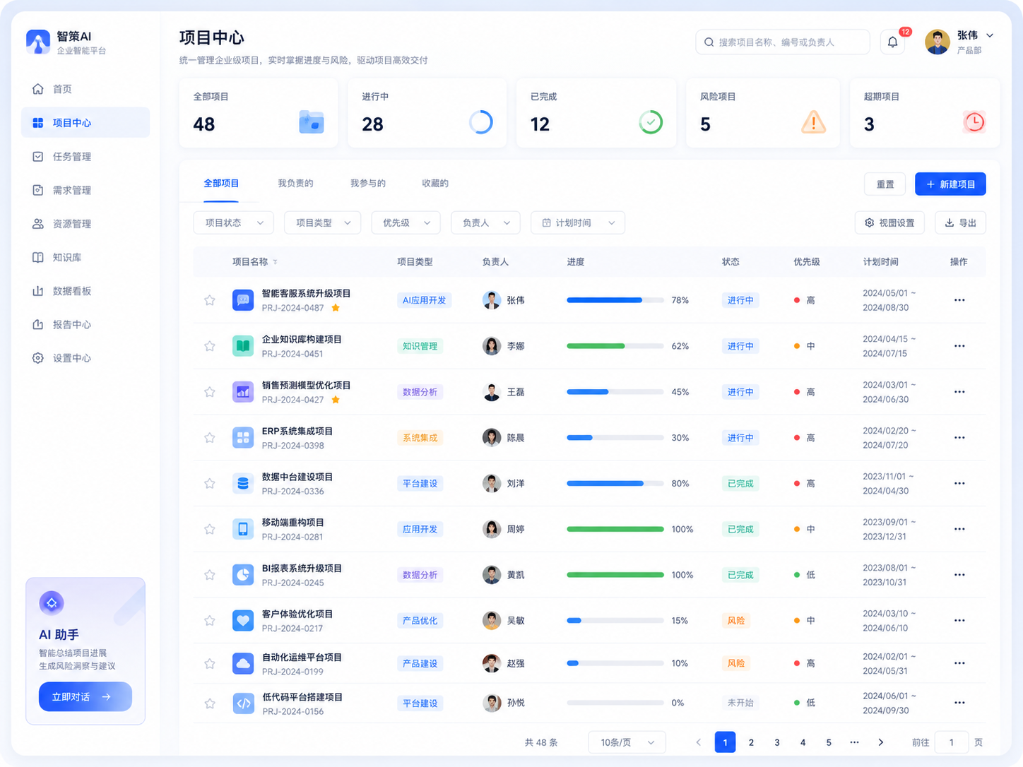Star the 客户体验优化项目 row
The height and width of the screenshot is (767, 1023).
pos(210,621)
